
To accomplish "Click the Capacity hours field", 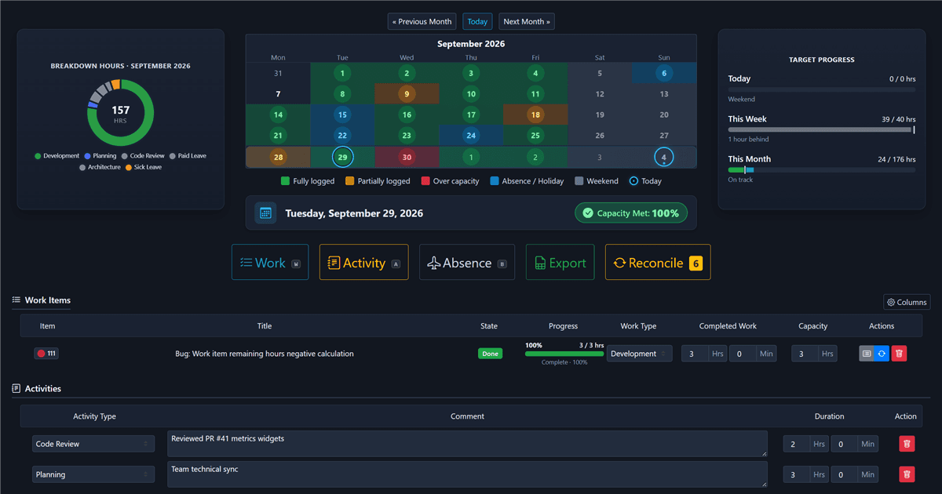I will (x=804, y=354).
